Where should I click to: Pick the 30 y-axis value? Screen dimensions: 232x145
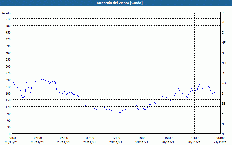click(9, 127)
